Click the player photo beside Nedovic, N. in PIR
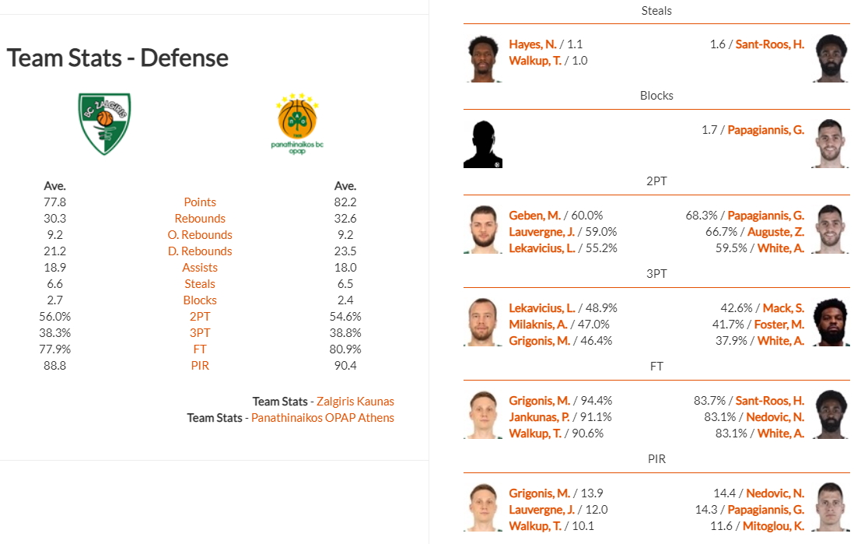 click(831, 507)
